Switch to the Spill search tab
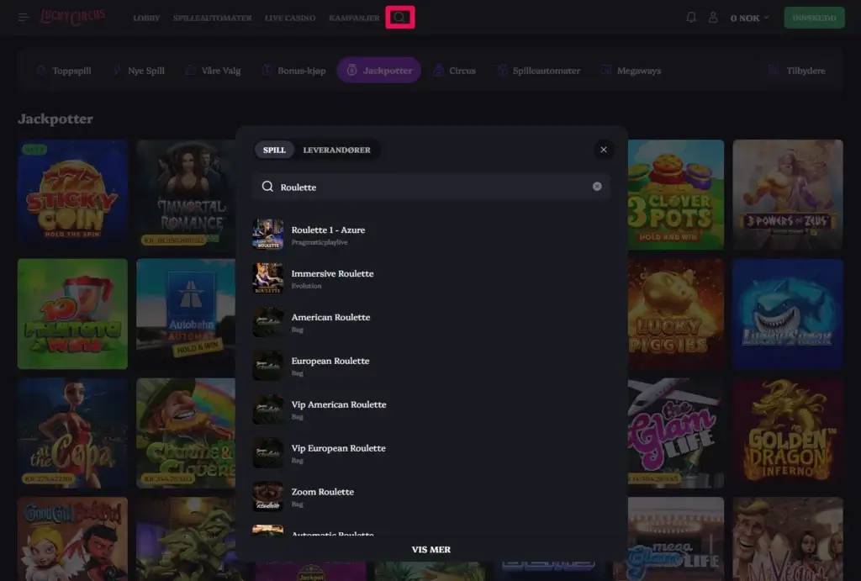Image resolution: width=861 pixels, height=581 pixels. [x=274, y=150]
